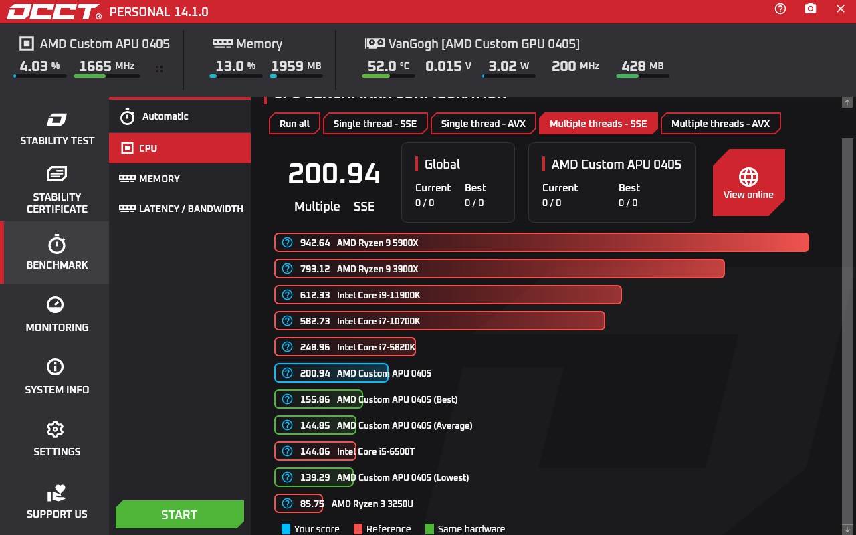Click info icon for APU 0405 (Best) row
The width and height of the screenshot is (856, 535).
point(288,399)
